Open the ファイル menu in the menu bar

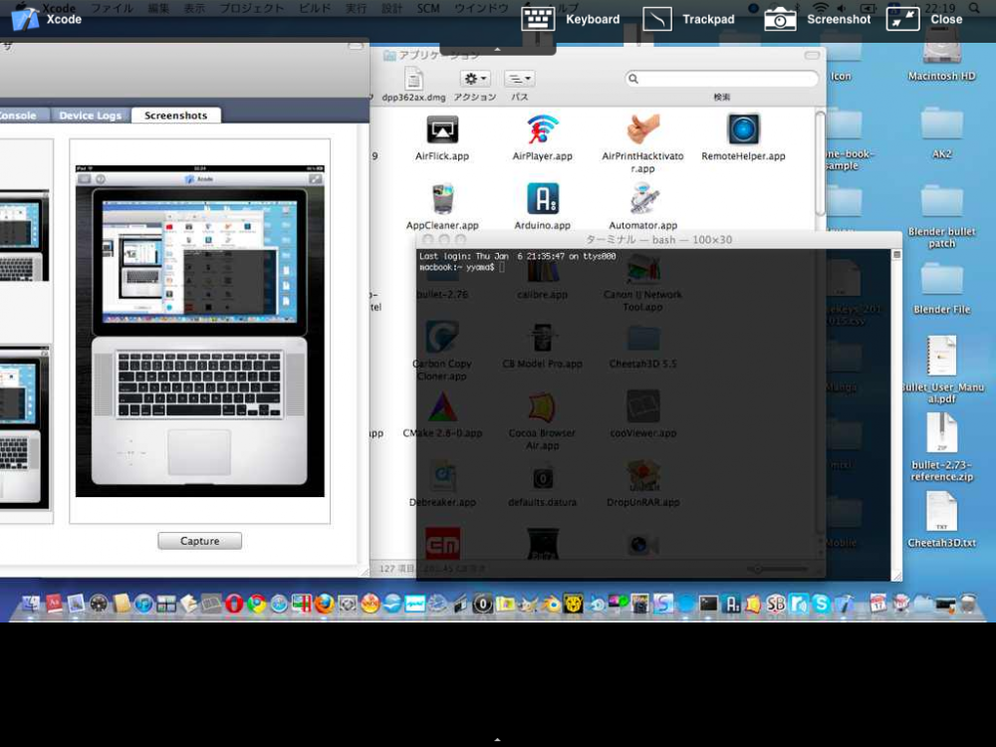click(x=112, y=8)
